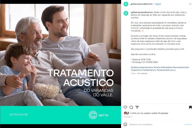Click the Publicar button
The image size is (194, 128).
[x=188, y=124]
